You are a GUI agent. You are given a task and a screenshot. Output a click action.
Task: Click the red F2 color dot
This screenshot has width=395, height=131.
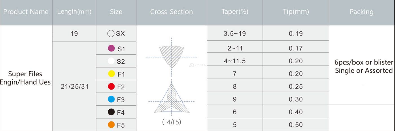(x=111, y=86)
